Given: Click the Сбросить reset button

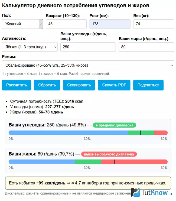Looking at the screenshot, I should tap(47, 85).
